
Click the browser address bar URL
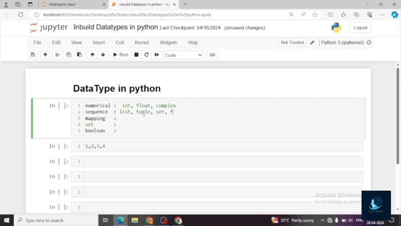pyautogui.click(x=127, y=15)
